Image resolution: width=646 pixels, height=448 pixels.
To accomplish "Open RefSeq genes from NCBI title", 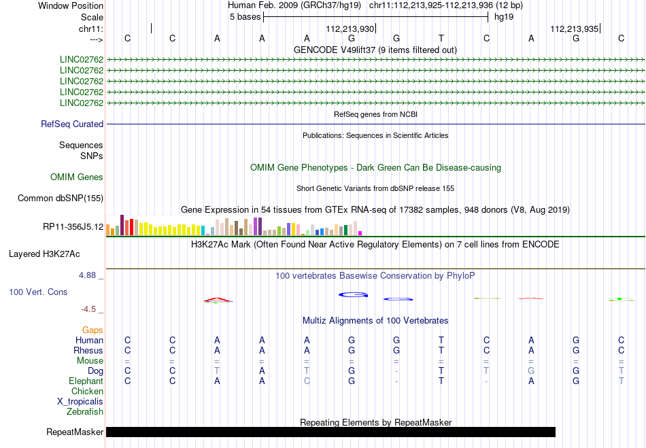I will point(375,114).
